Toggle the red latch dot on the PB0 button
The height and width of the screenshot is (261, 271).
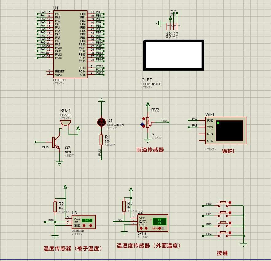pos(230,203)
